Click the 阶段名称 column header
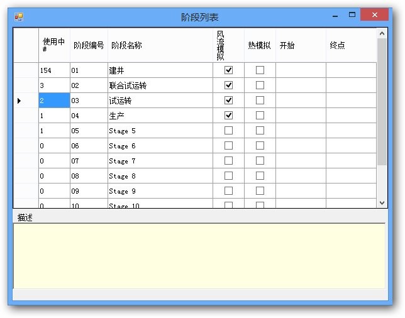The image size is (405, 318). coord(160,45)
